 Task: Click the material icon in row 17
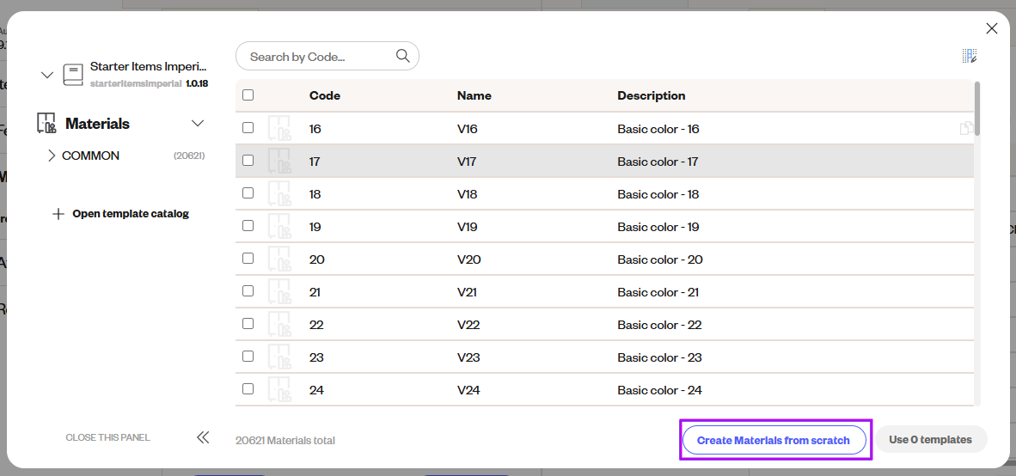point(279,161)
